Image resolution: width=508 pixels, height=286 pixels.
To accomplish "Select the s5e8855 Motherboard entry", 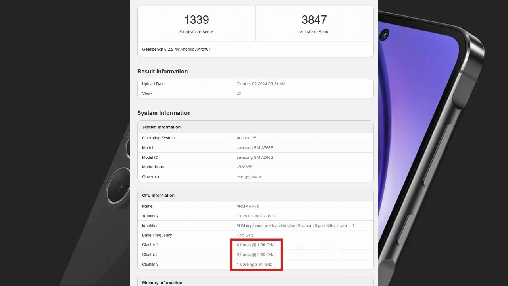I will point(244,167).
